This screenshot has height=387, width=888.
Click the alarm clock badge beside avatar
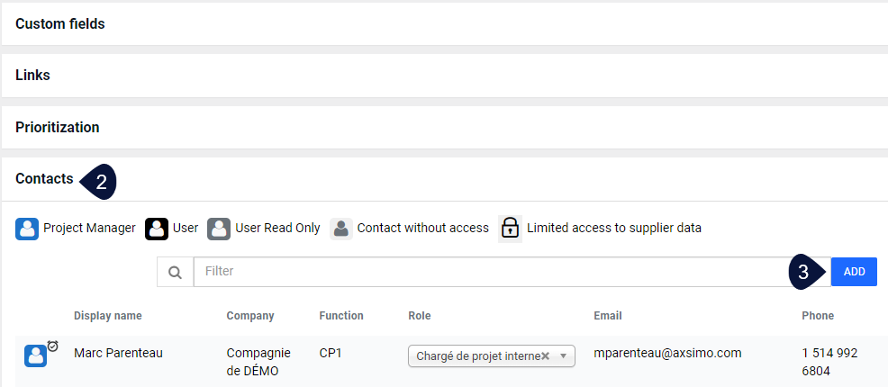(x=52, y=346)
